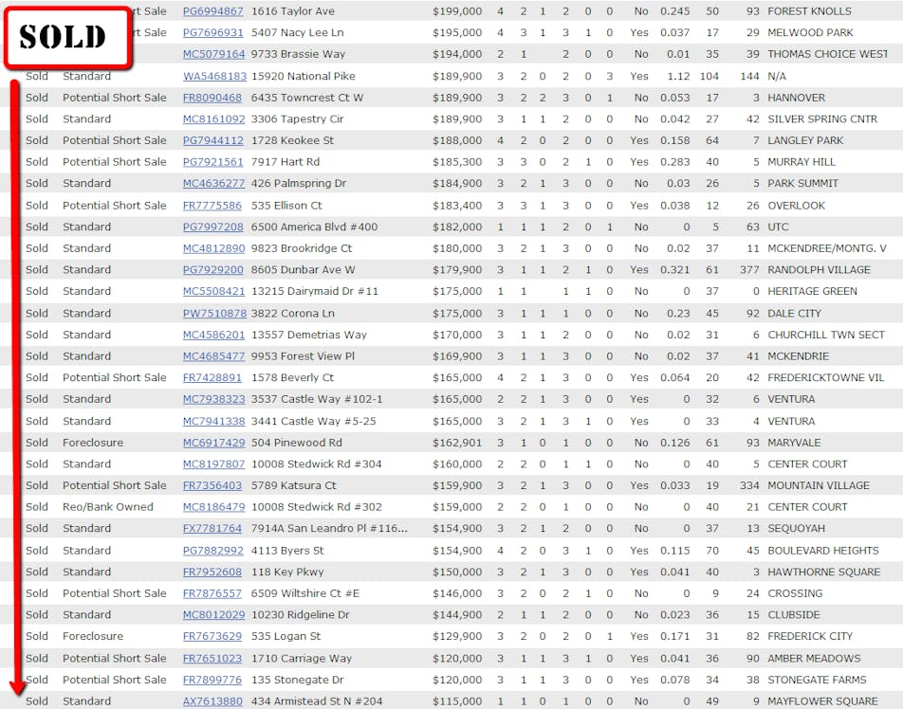Click subdivision BOULEVARD HEIGHTS
Screen dimensions: 903x709
click(x=823, y=551)
